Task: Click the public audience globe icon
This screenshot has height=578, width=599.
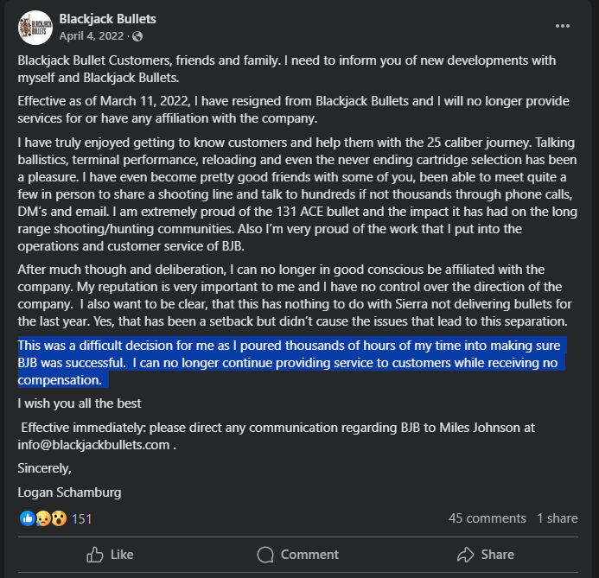Action: tap(137, 36)
